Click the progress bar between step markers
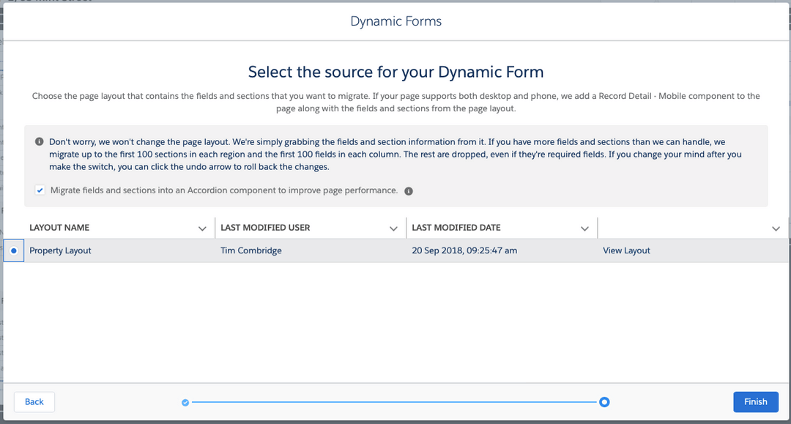This screenshot has width=791, height=424. click(395, 401)
